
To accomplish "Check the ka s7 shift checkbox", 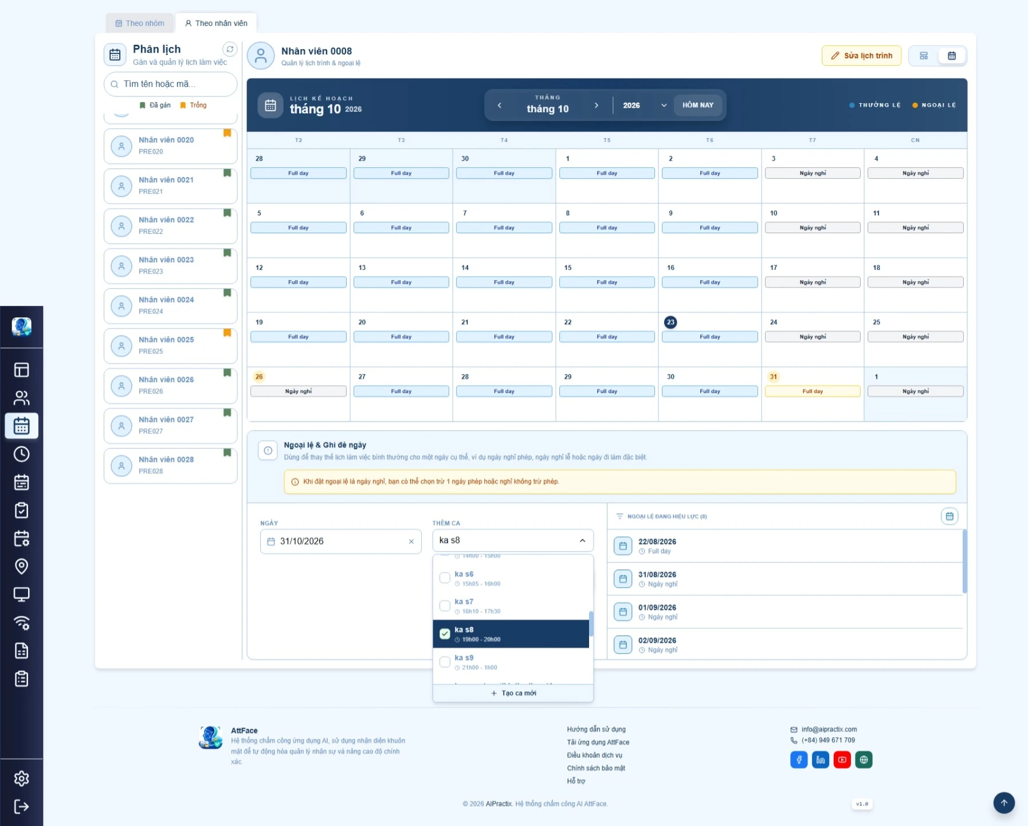I will pos(445,606).
